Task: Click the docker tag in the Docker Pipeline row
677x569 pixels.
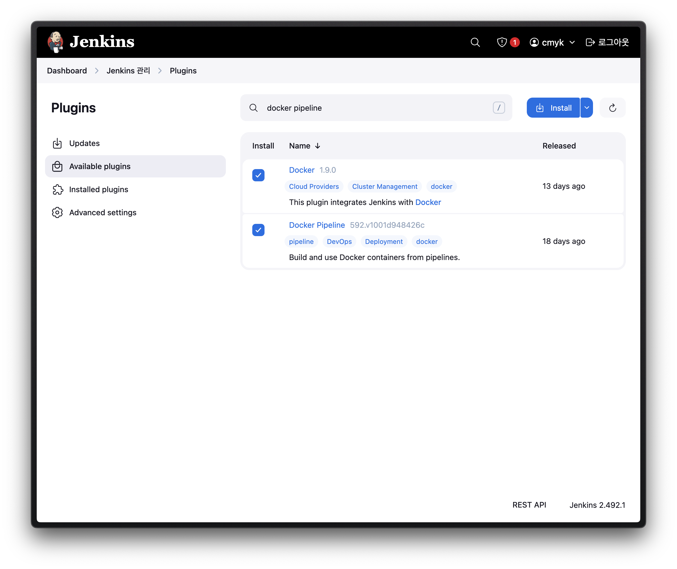Action: (427, 242)
